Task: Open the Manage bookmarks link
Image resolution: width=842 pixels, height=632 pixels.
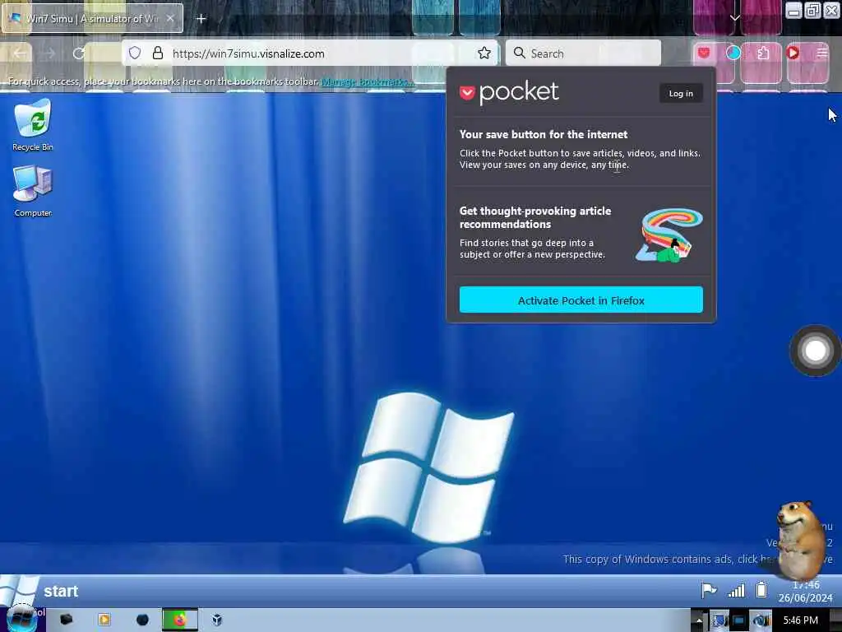Action: (x=368, y=81)
